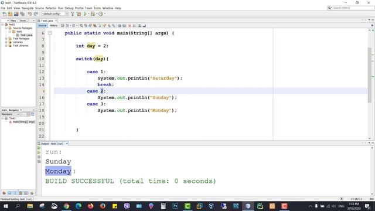
Task: Click the Undo toolbar icon
Action: coord(30,14)
